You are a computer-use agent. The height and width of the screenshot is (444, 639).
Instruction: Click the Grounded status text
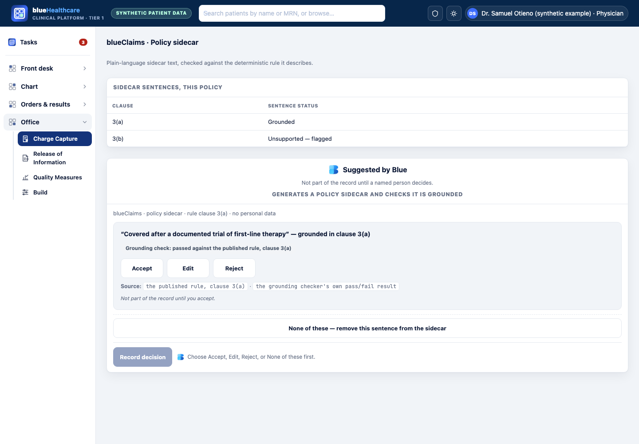(281, 122)
